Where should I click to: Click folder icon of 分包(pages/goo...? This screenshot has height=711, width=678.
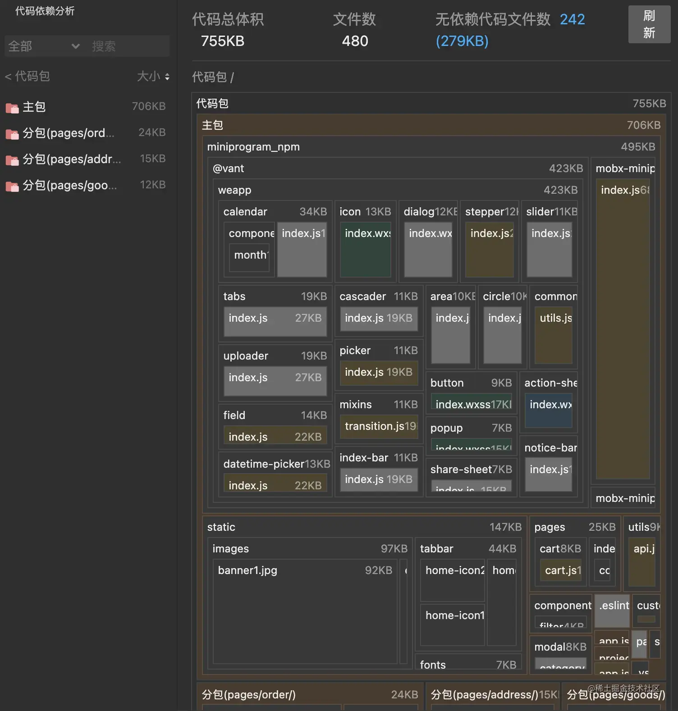(12, 186)
